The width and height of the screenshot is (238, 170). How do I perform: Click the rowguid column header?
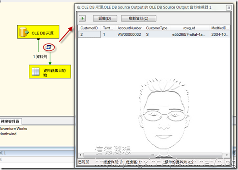coord(189,28)
